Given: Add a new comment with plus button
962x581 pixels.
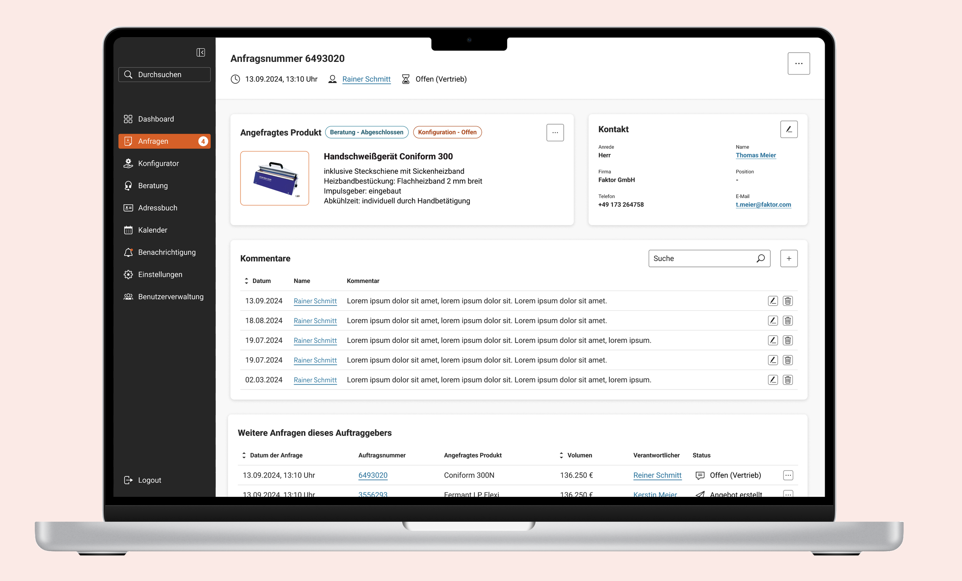Looking at the screenshot, I should tap(789, 258).
